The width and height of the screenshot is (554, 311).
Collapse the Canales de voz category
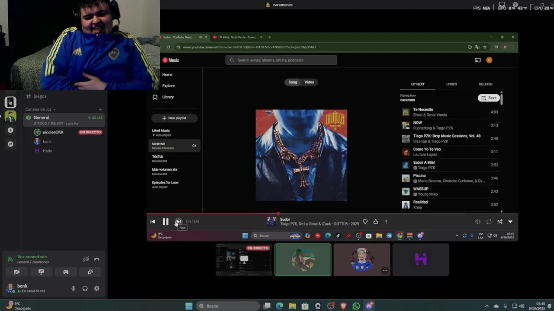[x=40, y=109]
